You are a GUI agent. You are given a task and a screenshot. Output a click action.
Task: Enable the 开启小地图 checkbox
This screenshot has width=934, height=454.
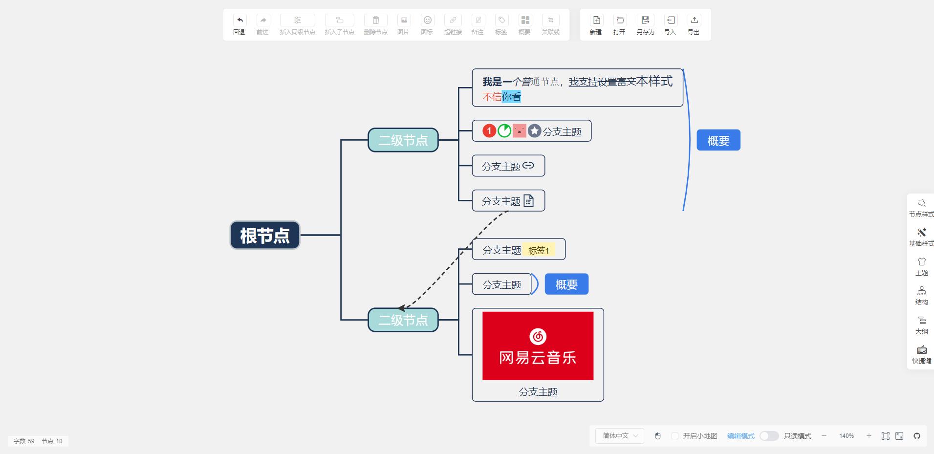674,435
